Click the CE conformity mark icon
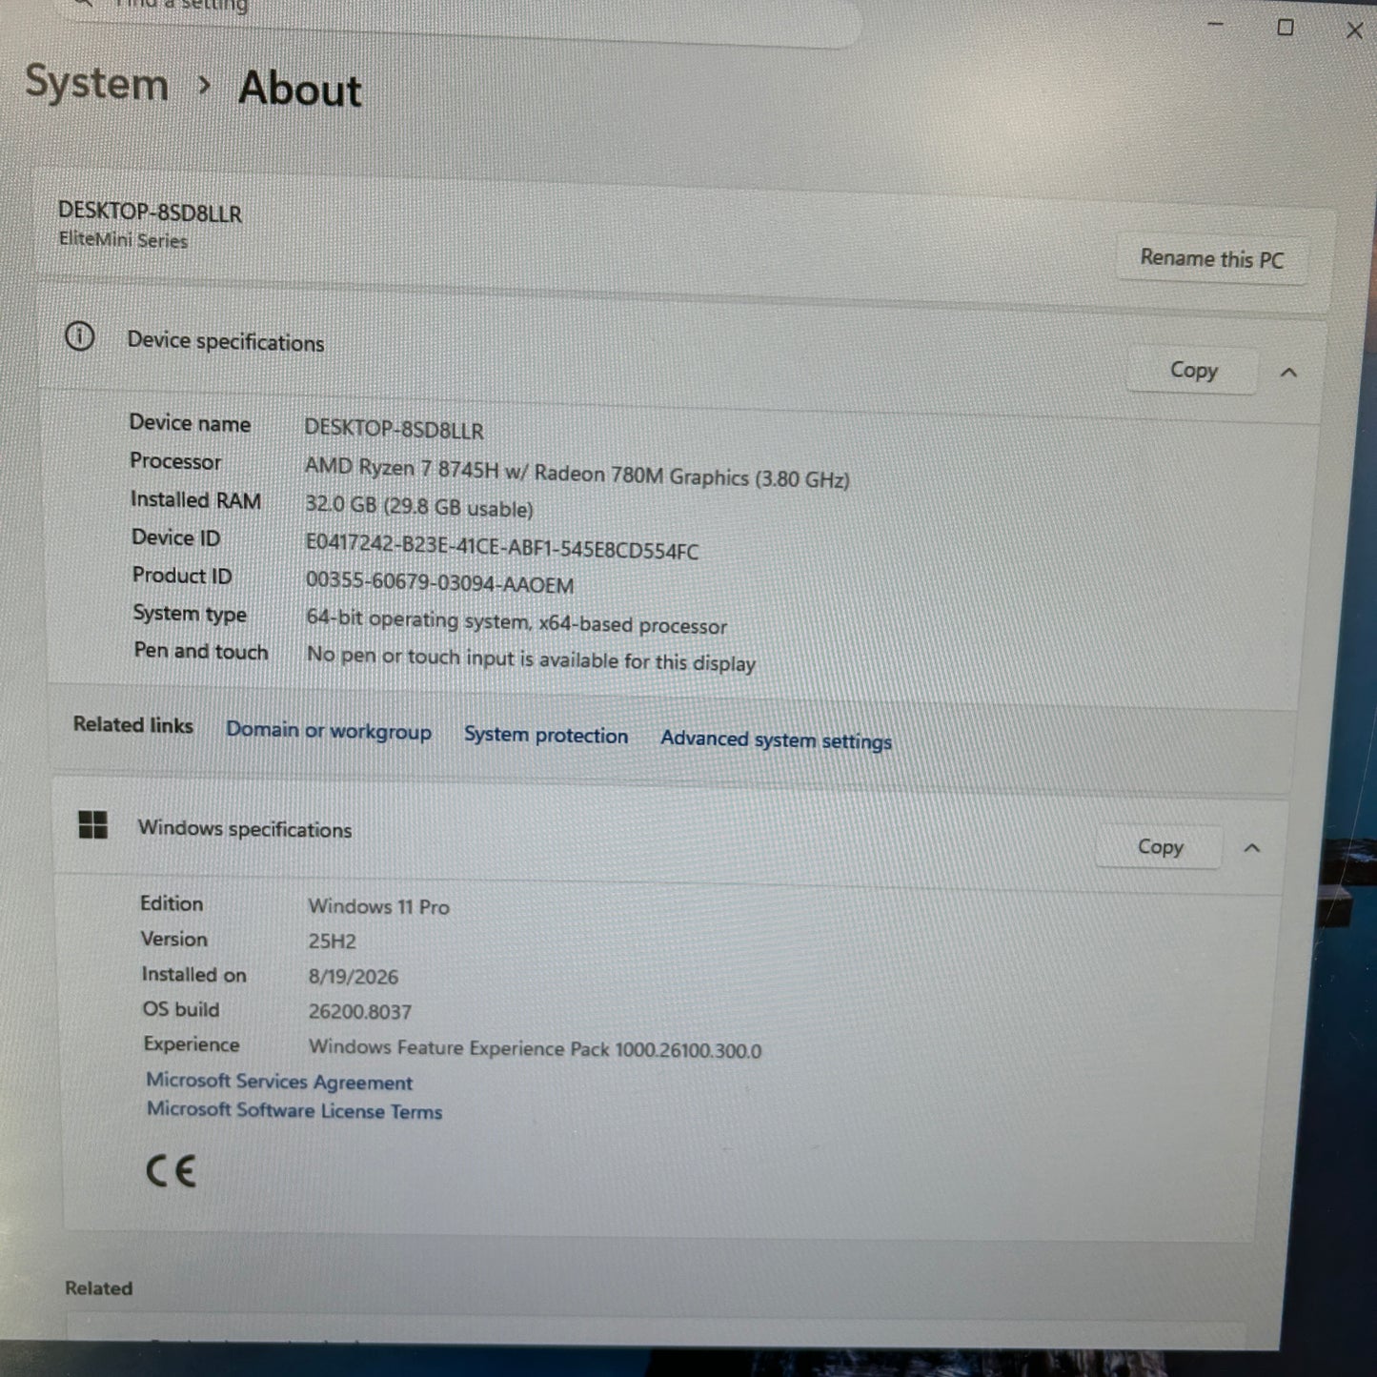 (x=171, y=1171)
